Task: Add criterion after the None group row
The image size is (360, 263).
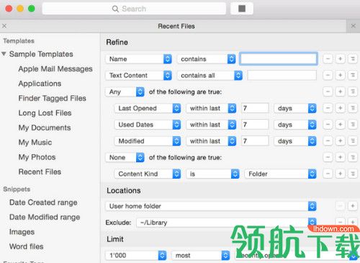Action: click(x=340, y=158)
